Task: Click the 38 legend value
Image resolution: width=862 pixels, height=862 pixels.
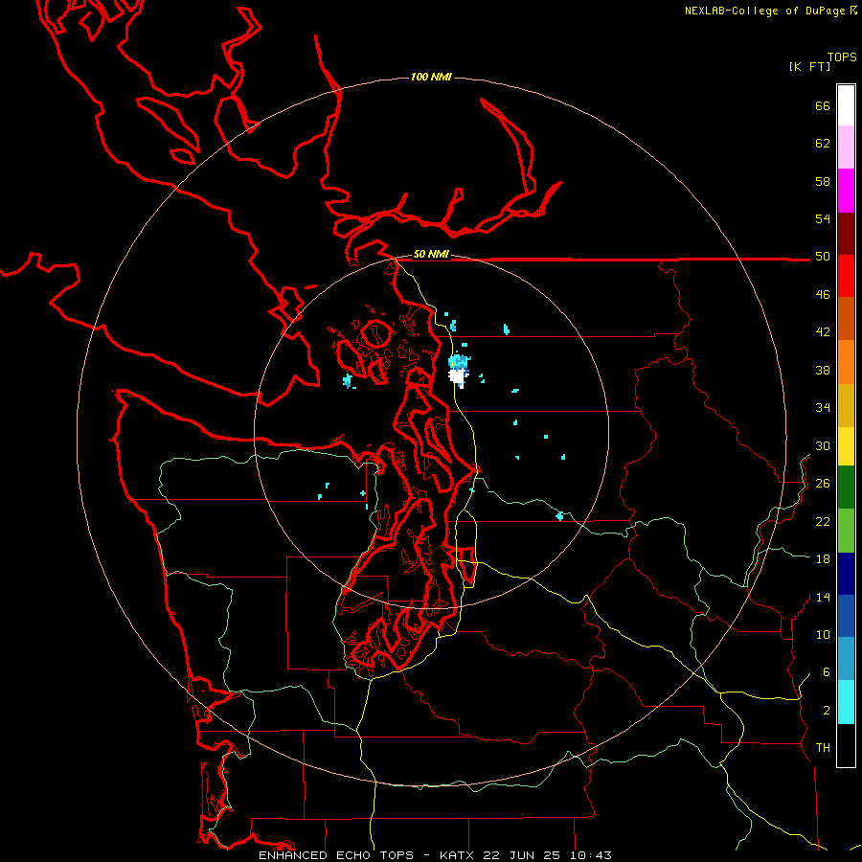Action: [x=823, y=370]
